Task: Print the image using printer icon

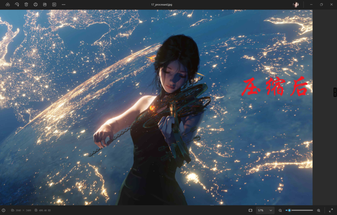Action: click(36, 4)
